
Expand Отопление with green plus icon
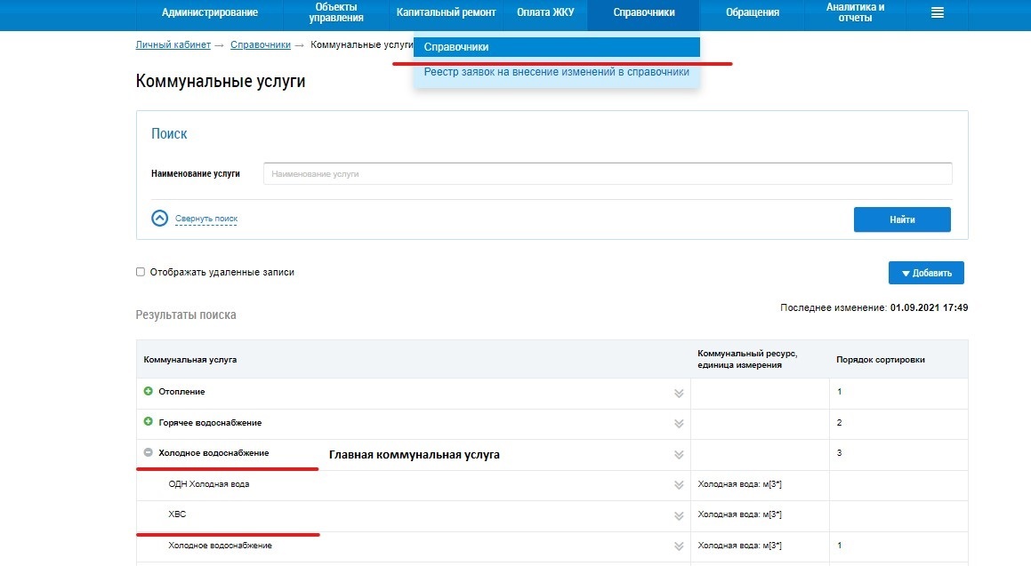point(149,392)
